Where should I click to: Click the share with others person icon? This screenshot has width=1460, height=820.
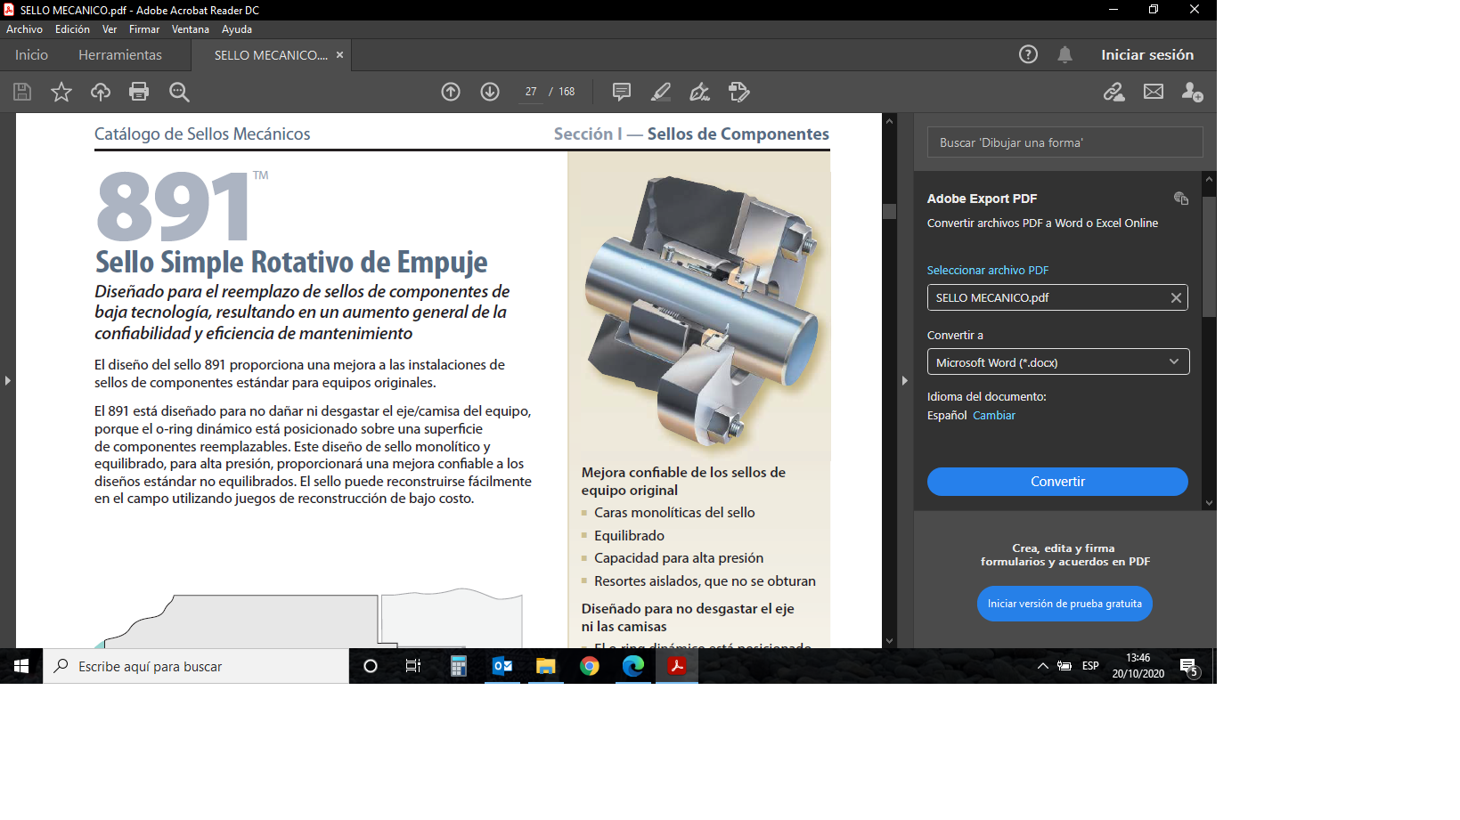tap(1193, 92)
